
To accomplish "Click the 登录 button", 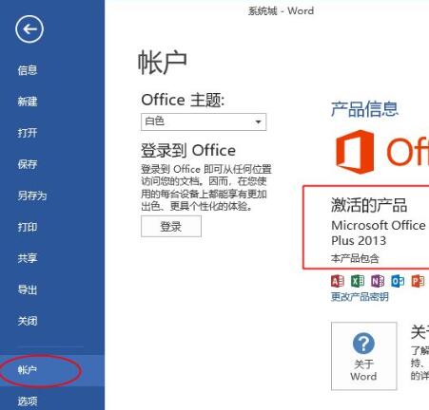I will click(171, 227).
